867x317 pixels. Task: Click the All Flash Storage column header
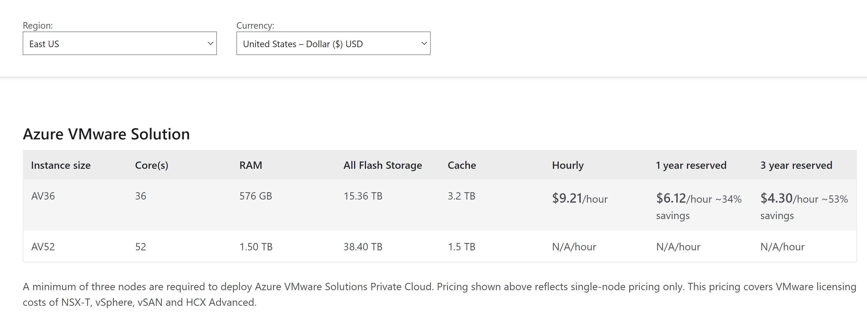pos(383,165)
